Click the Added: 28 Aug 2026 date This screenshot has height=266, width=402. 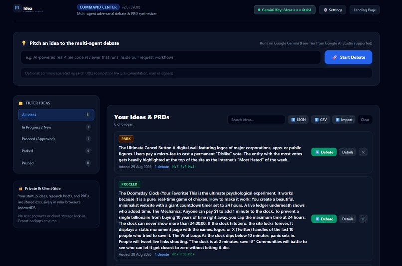coord(135,254)
